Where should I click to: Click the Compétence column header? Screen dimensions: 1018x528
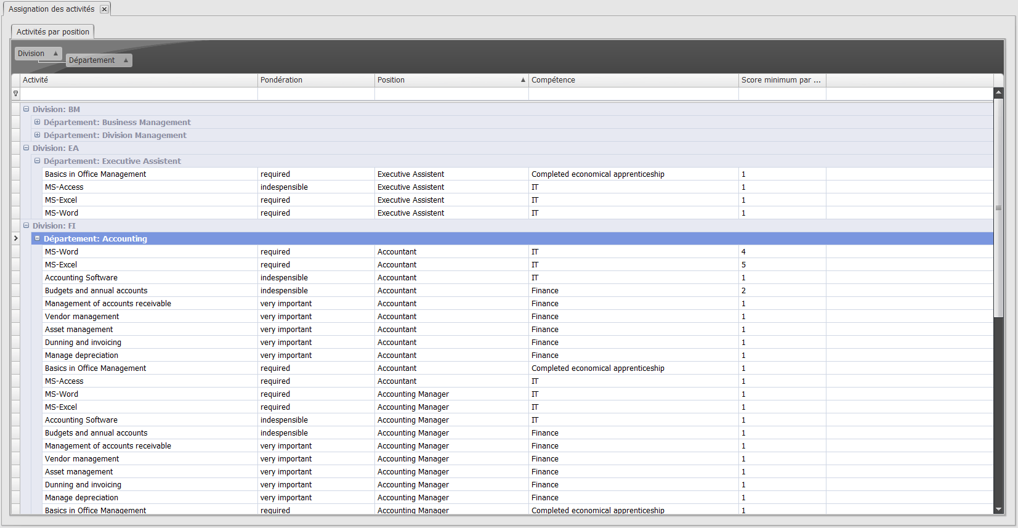[633, 80]
